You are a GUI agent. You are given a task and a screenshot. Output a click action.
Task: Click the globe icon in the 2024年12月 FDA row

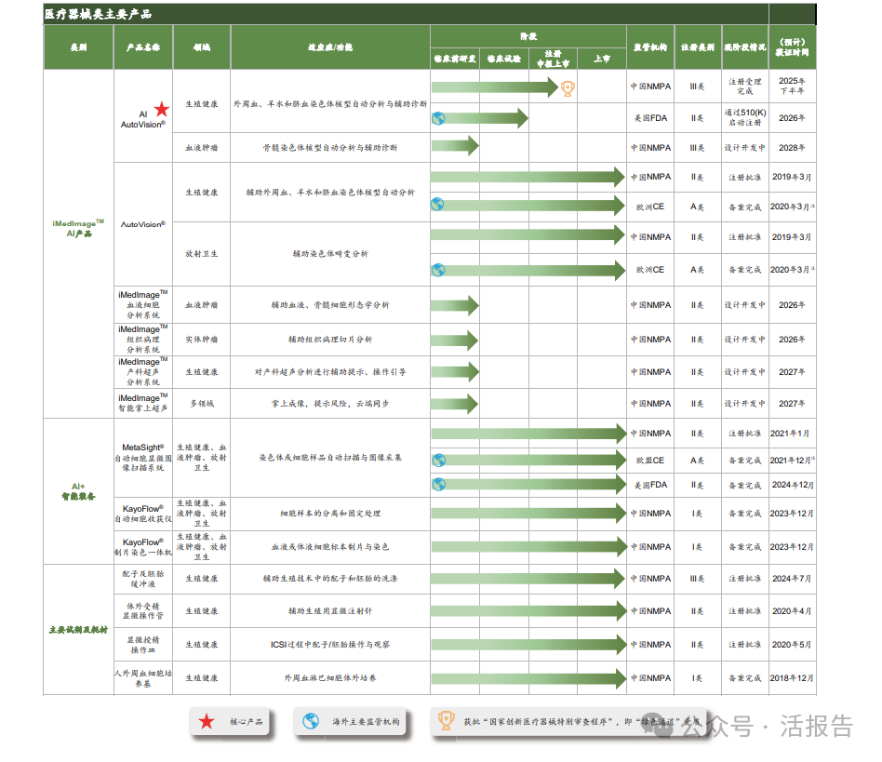(x=438, y=485)
